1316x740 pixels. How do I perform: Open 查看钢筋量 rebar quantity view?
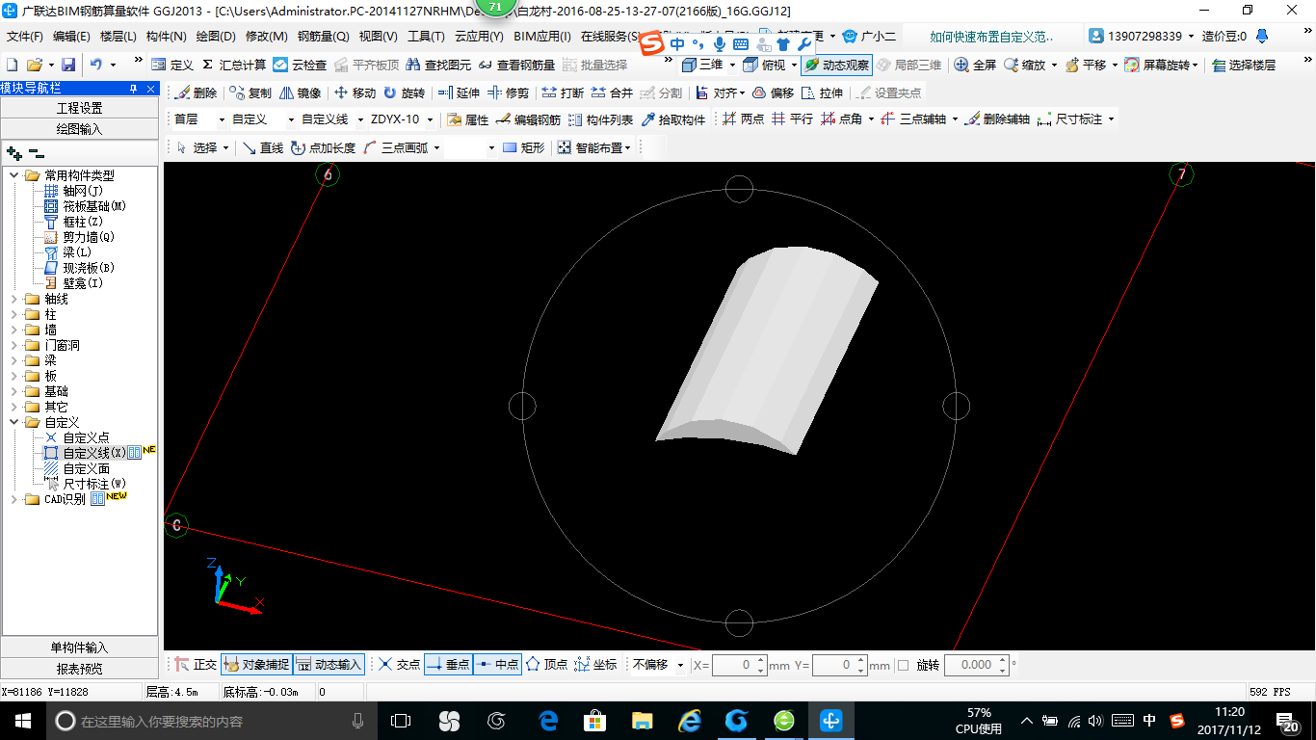(516, 65)
